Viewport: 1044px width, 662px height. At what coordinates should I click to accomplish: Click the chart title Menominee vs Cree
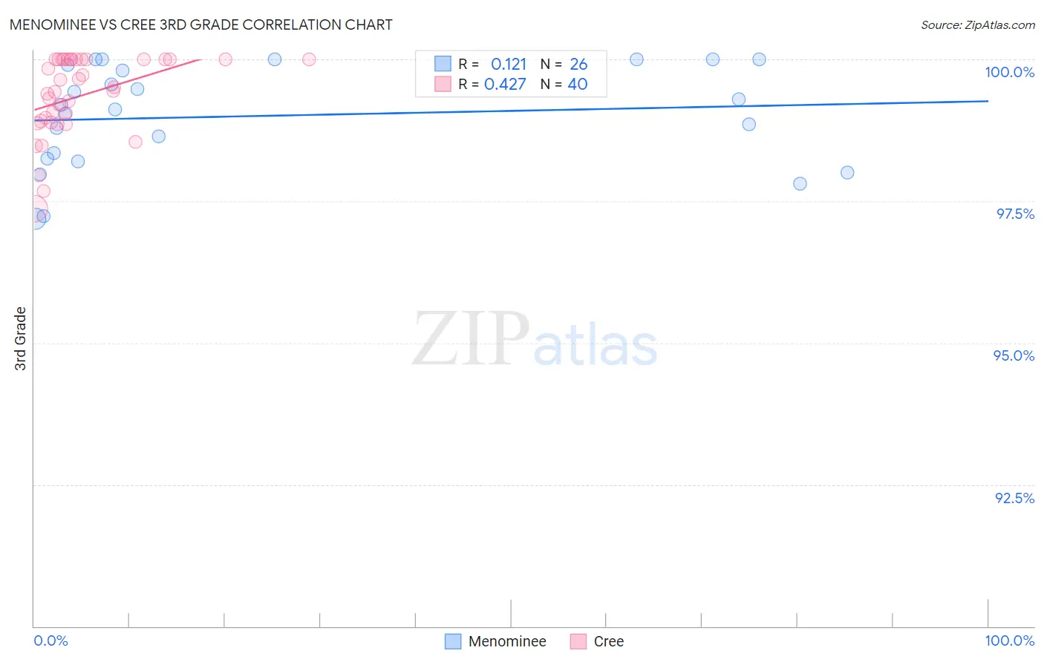tap(201, 24)
